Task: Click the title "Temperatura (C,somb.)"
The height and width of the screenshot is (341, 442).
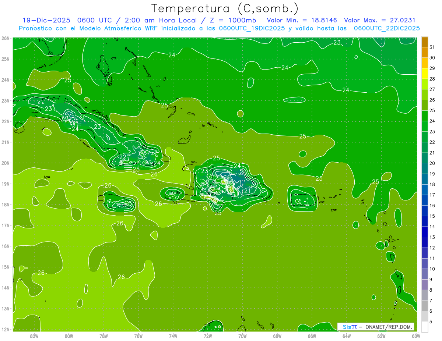Action: (x=225, y=8)
